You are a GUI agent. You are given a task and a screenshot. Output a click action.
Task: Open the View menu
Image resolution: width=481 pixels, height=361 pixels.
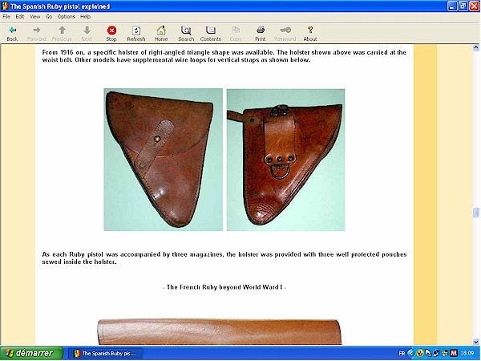[34, 16]
